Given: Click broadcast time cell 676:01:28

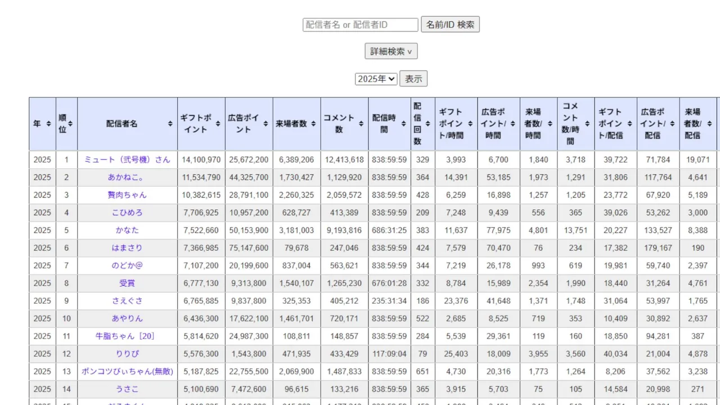Looking at the screenshot, I should (389, 283).
